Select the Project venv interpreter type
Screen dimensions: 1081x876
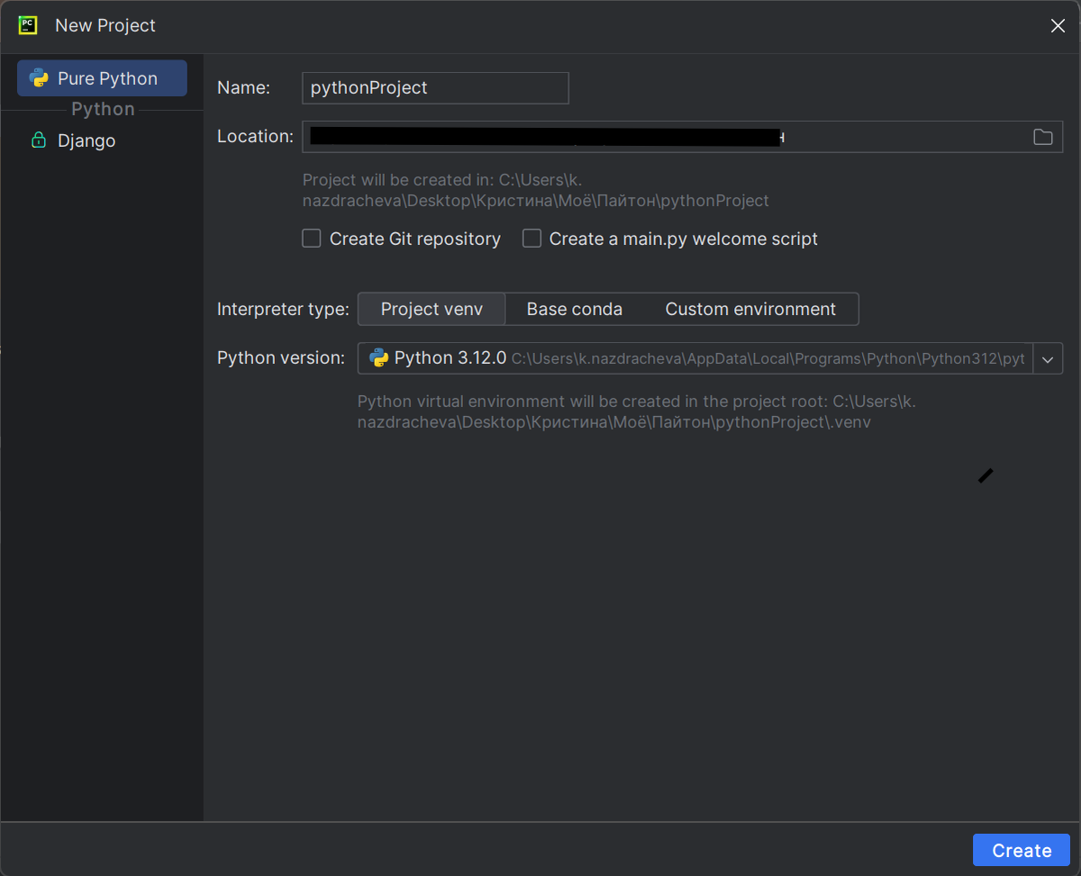[431, 309]
